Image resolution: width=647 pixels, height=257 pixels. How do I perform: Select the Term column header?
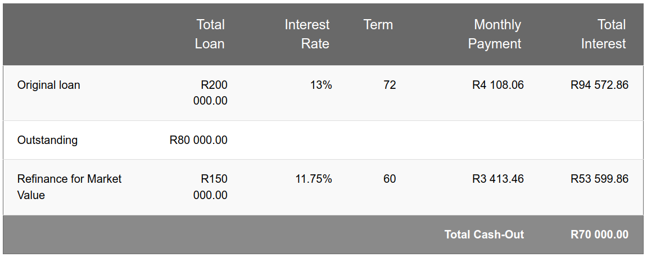coord(378,25)
